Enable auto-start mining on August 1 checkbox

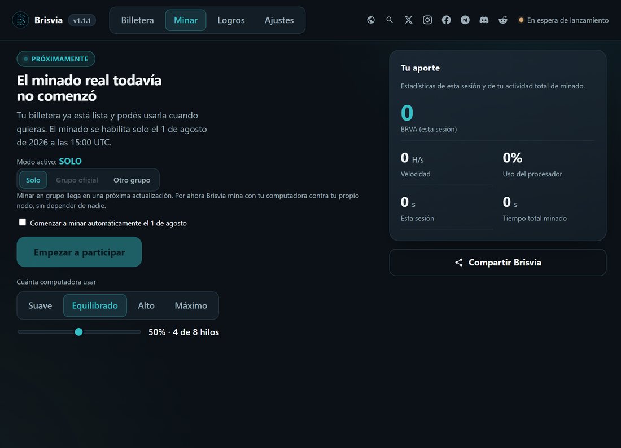click(23, 222)
